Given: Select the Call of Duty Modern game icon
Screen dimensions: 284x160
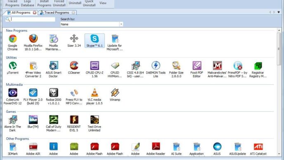Looking at the screenshot, I should pos(53,120).
